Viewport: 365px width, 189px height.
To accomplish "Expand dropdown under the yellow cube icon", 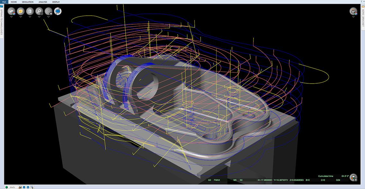I will click(x=21, y=17).
